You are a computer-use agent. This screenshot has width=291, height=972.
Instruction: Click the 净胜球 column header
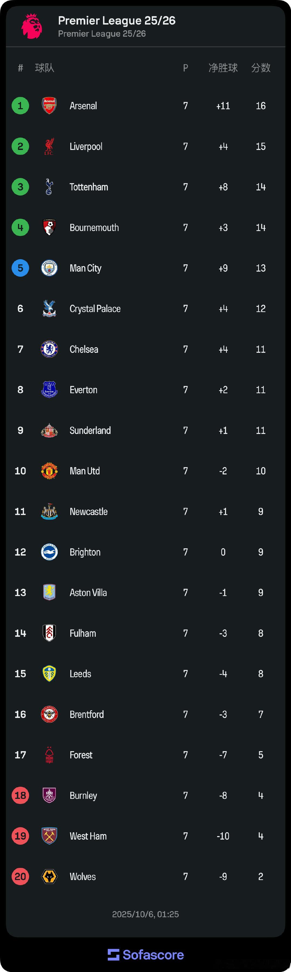[x=223, y=68]
